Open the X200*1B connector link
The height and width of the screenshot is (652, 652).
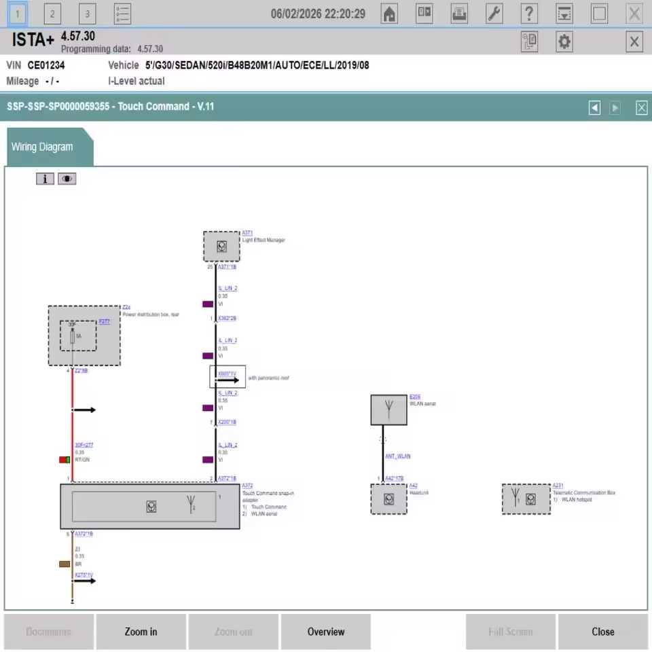pos(227,422)
